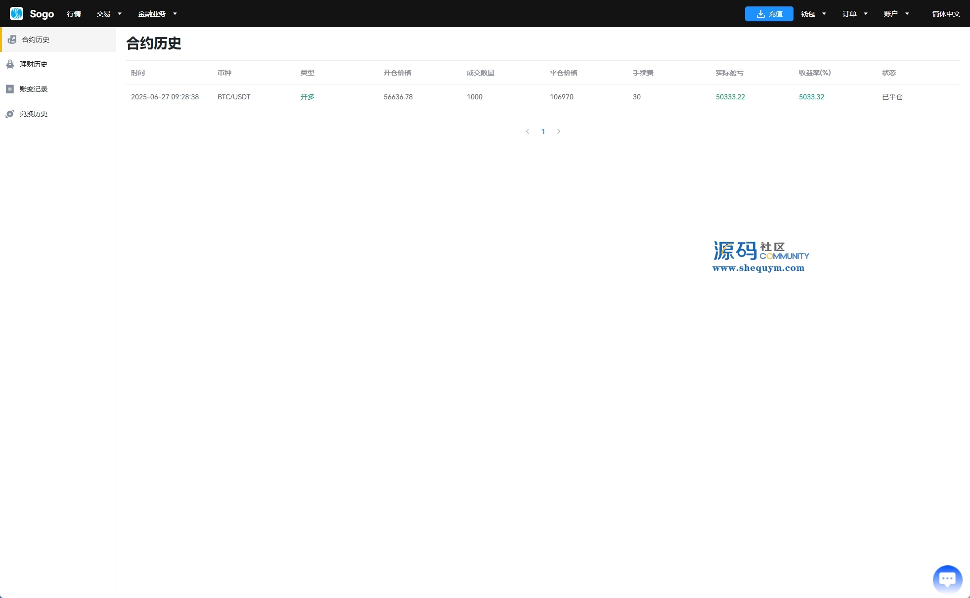The height and width of the screenshot is (598, 970).
Task: Click the 理财历史 sidebar icon
Action: tap(10, 64)
